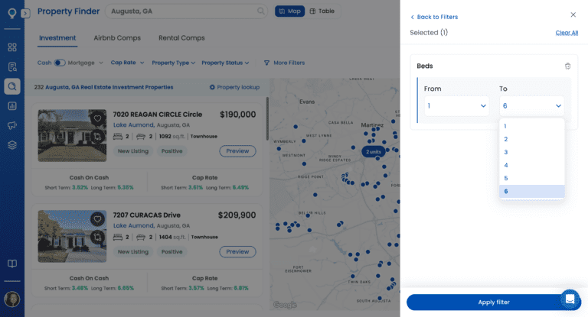Viewport: 588px width, 317px height.
Task: Click the layers stack icon in sidebar
Action: click(12, 144)
